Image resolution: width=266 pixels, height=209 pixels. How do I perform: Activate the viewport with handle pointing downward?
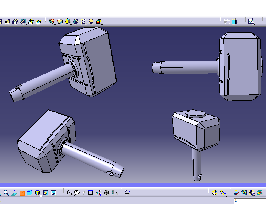tap(204, 145)
